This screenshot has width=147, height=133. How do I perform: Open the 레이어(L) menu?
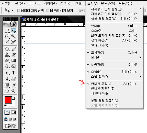click(x=50, y=4)
